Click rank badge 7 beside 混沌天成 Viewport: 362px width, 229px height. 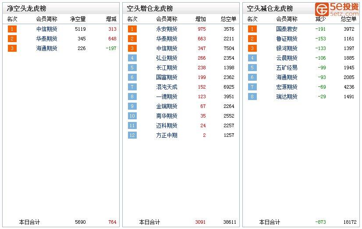132,87
